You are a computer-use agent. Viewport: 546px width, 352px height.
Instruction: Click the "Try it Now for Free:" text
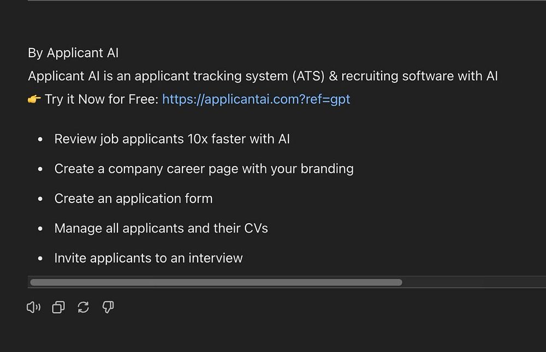[102, 99]
